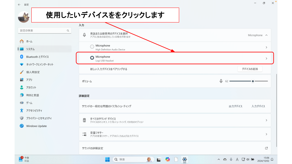Open external link icon for サウンドの詳細設定

coord(266,148)
